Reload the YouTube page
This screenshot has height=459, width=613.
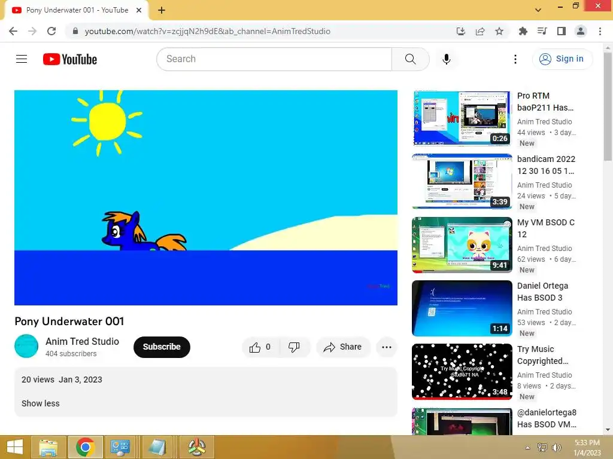[x=51, y=31]
